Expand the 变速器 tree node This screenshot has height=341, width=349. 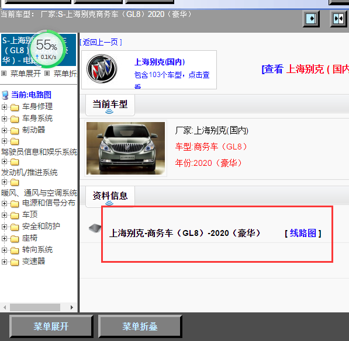(4, 262)
